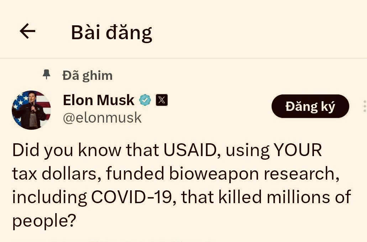Screen dimensions: 367x242
Task: Click the @elonmusk handle
Action: click(x=102, y=118)
